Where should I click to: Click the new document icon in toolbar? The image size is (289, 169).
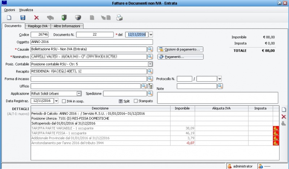[9, 17]
